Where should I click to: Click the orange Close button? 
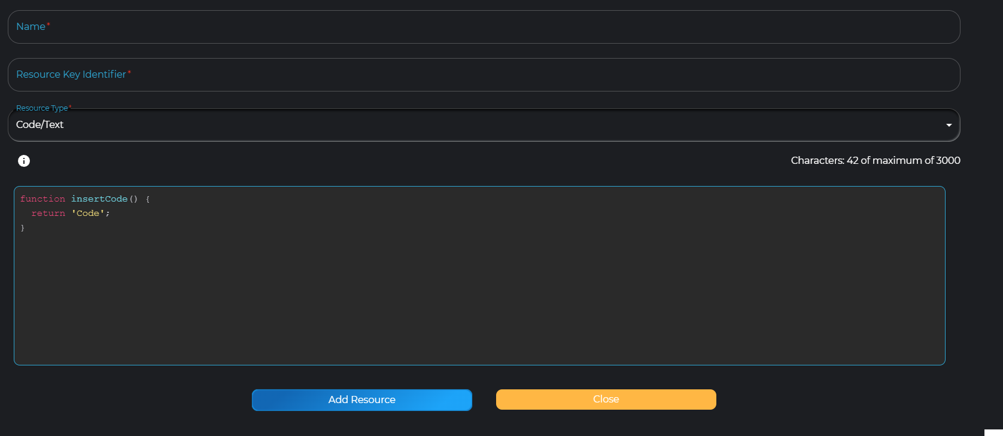click(x=606, y=400)
